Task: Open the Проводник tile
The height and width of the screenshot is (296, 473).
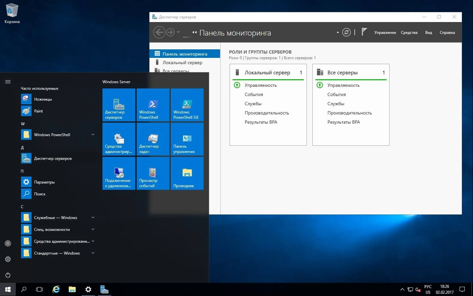Action: click(x=187, y=173)
